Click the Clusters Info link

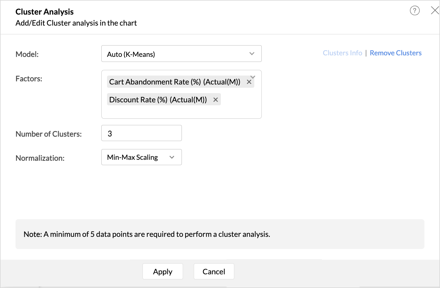(x=342, y=53)
